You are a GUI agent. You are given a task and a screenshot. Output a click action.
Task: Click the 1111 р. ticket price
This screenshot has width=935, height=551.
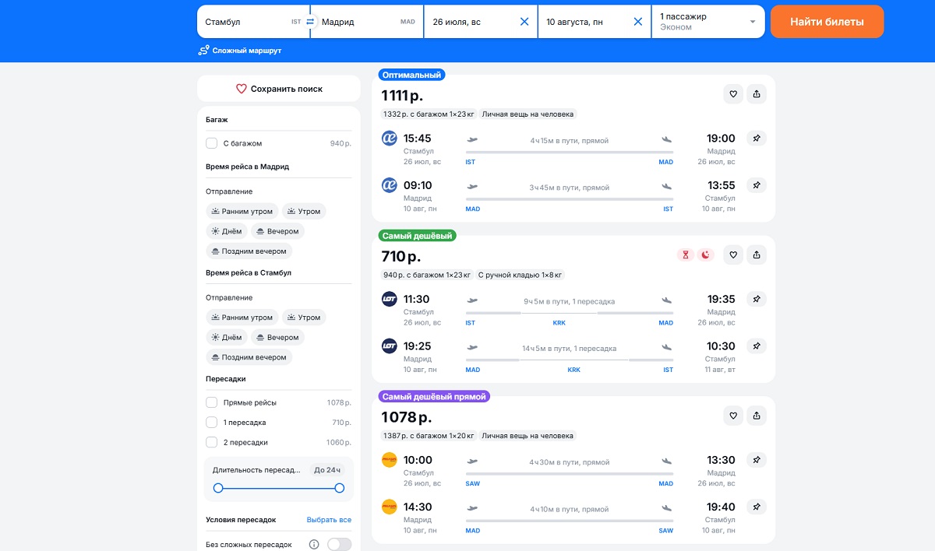click(402, 96)
